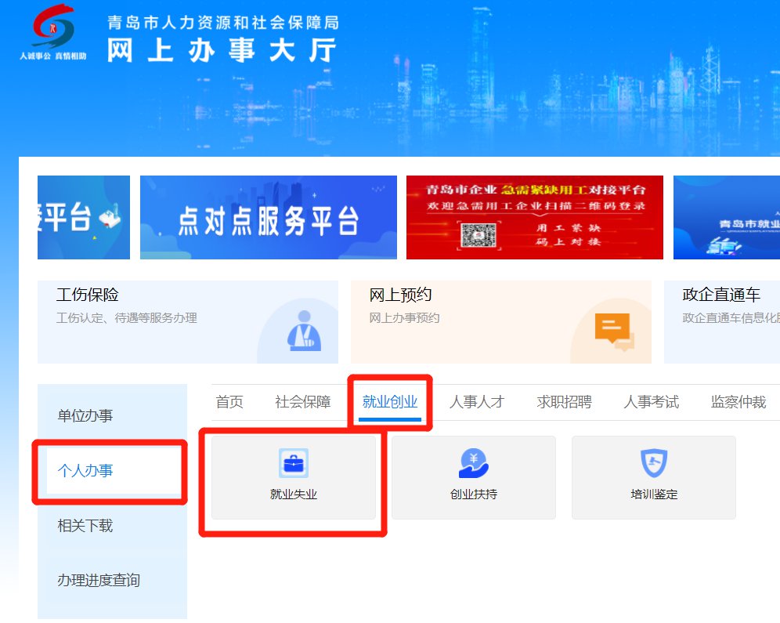
Task: Open the 政企直通车 card title
Action: [x=721, y=295]
